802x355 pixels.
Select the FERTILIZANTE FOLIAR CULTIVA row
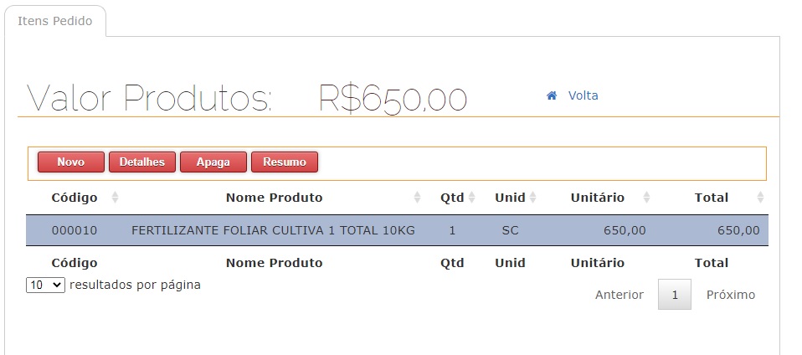tap(273, 230)
